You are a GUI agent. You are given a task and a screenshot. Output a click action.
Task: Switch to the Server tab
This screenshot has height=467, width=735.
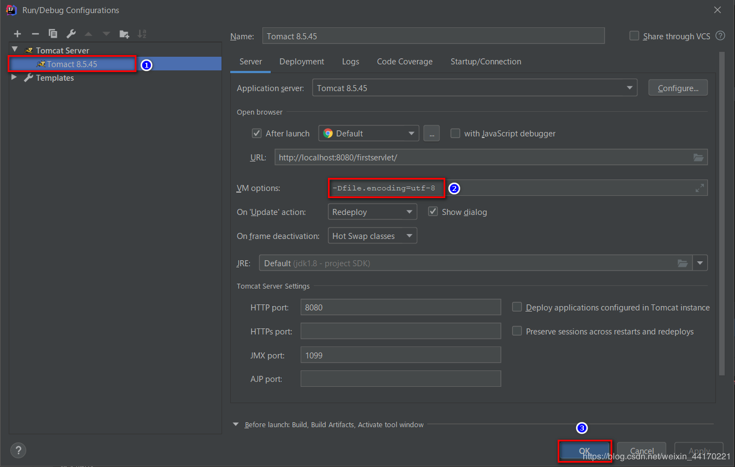coord(250,62)
